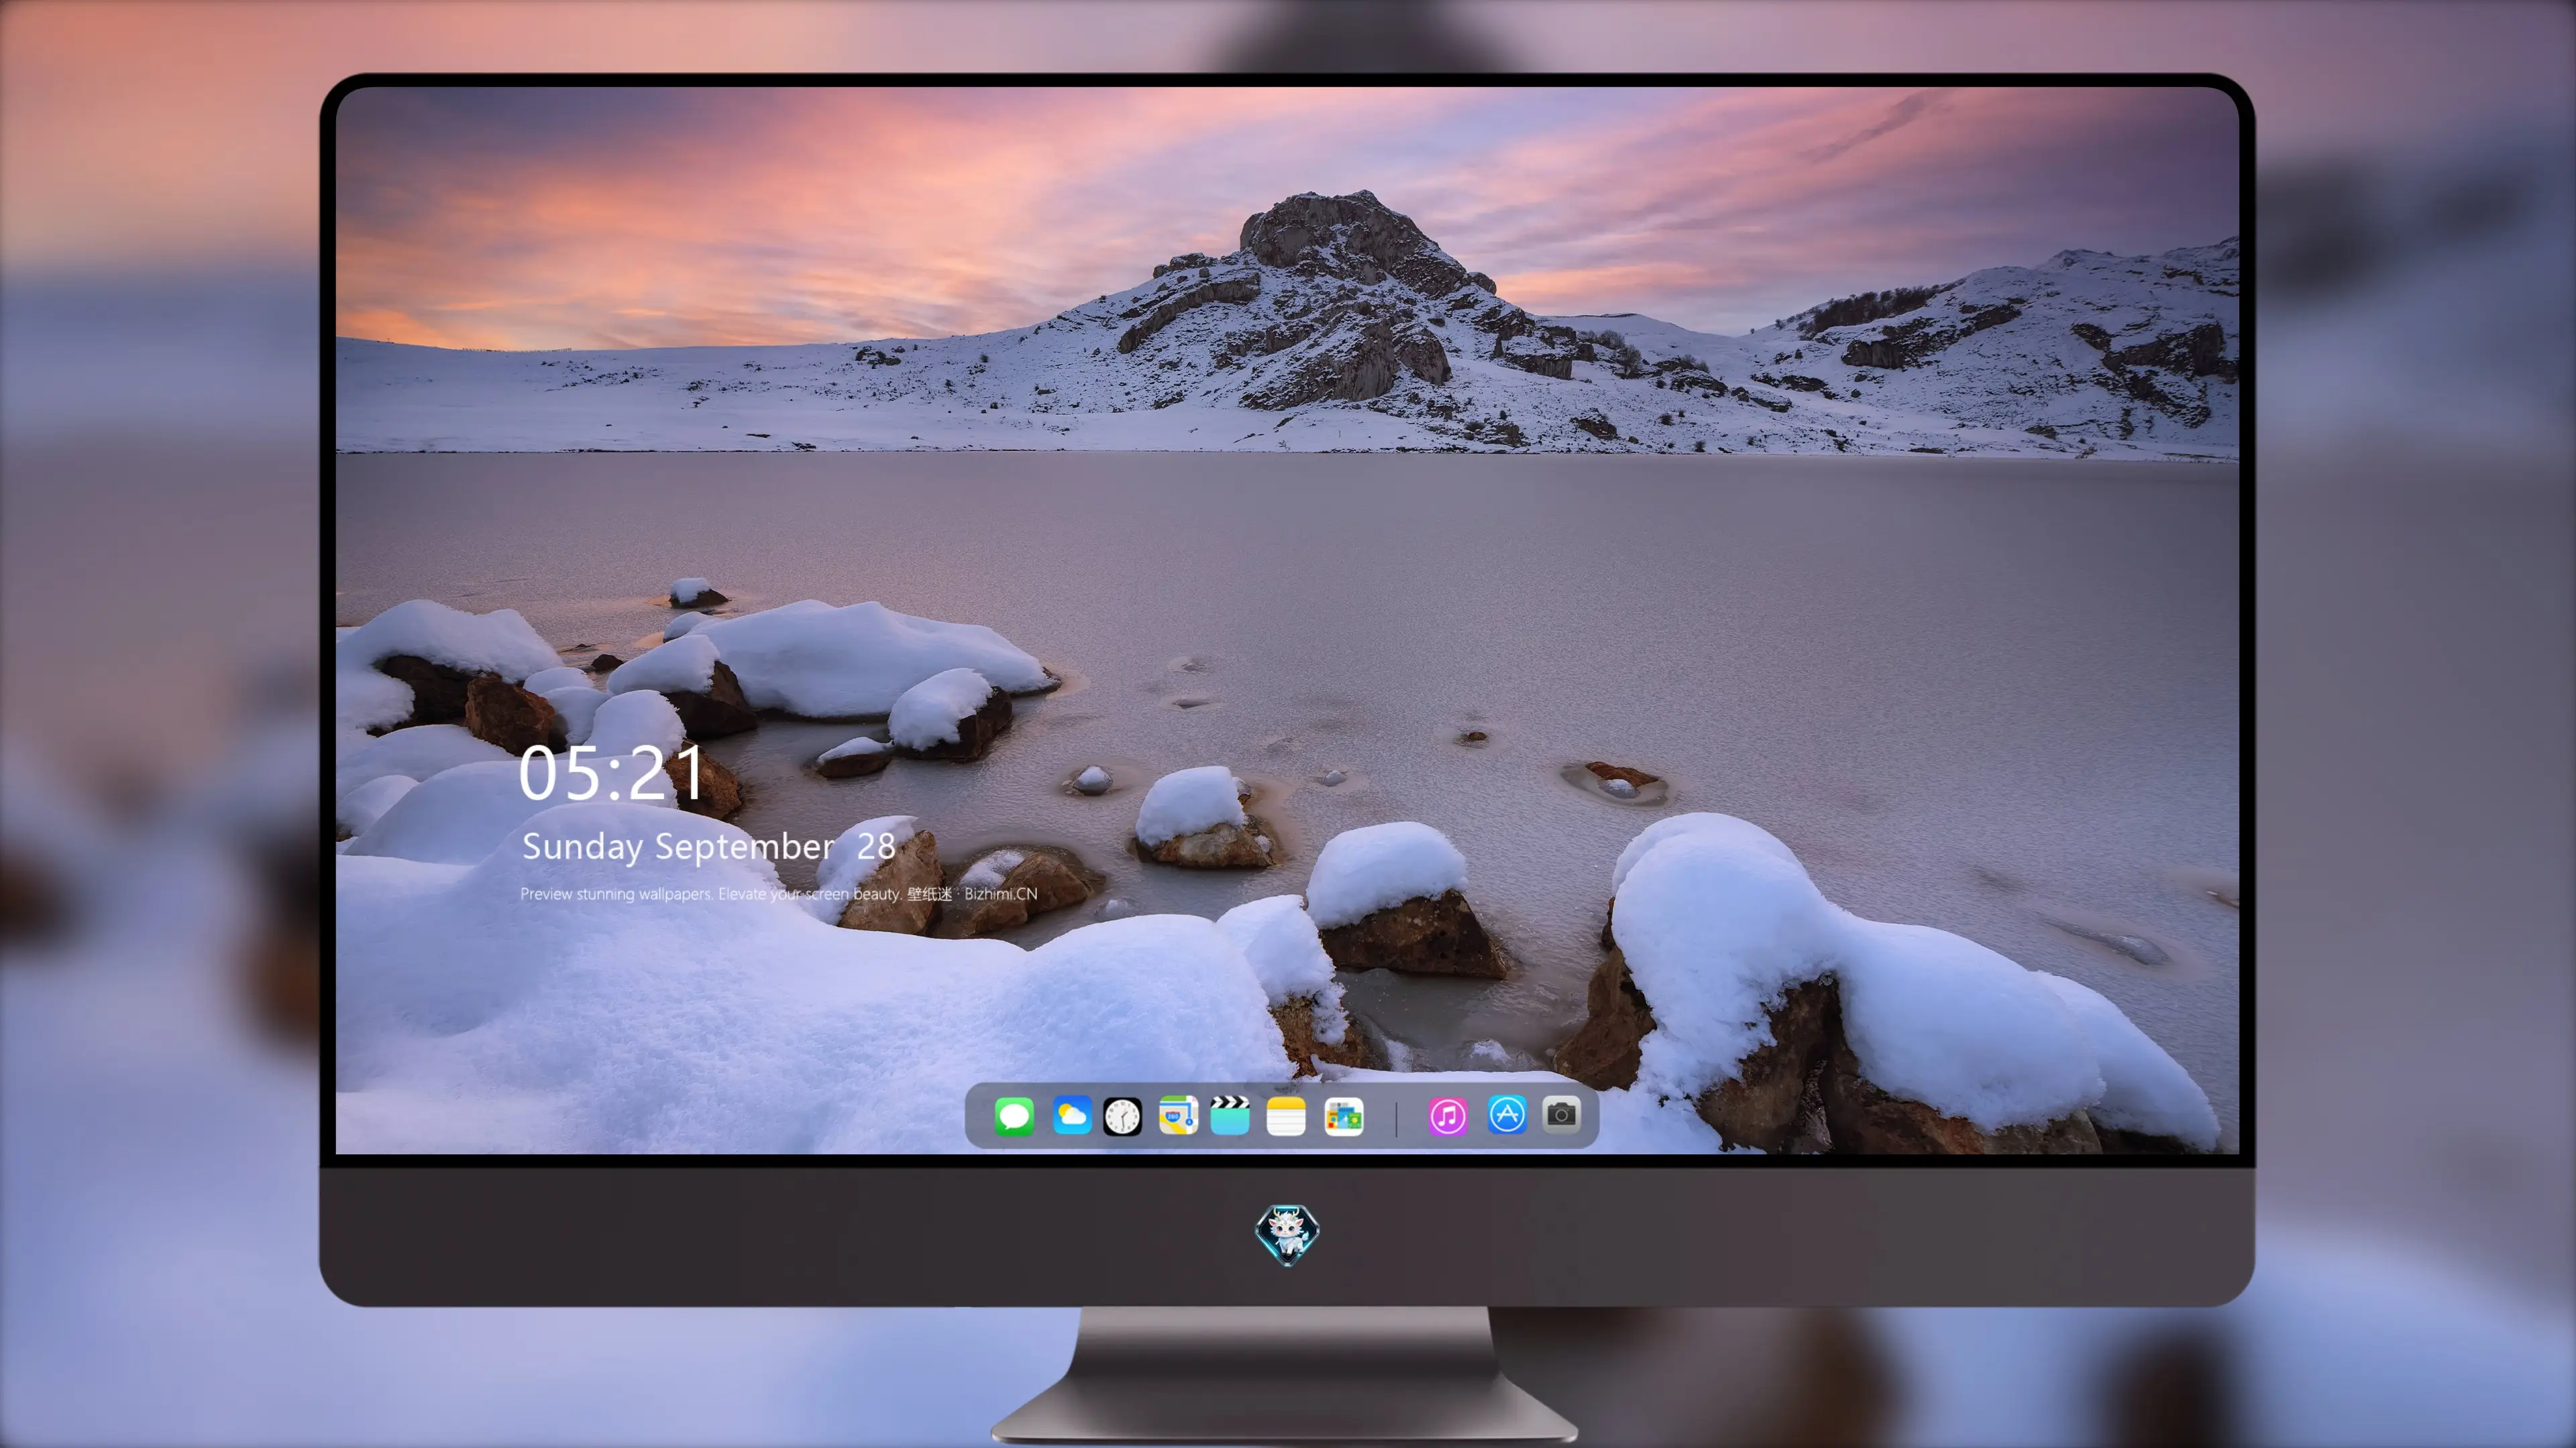Launch the Camera app in the dock

[x=1561, y=1114]
